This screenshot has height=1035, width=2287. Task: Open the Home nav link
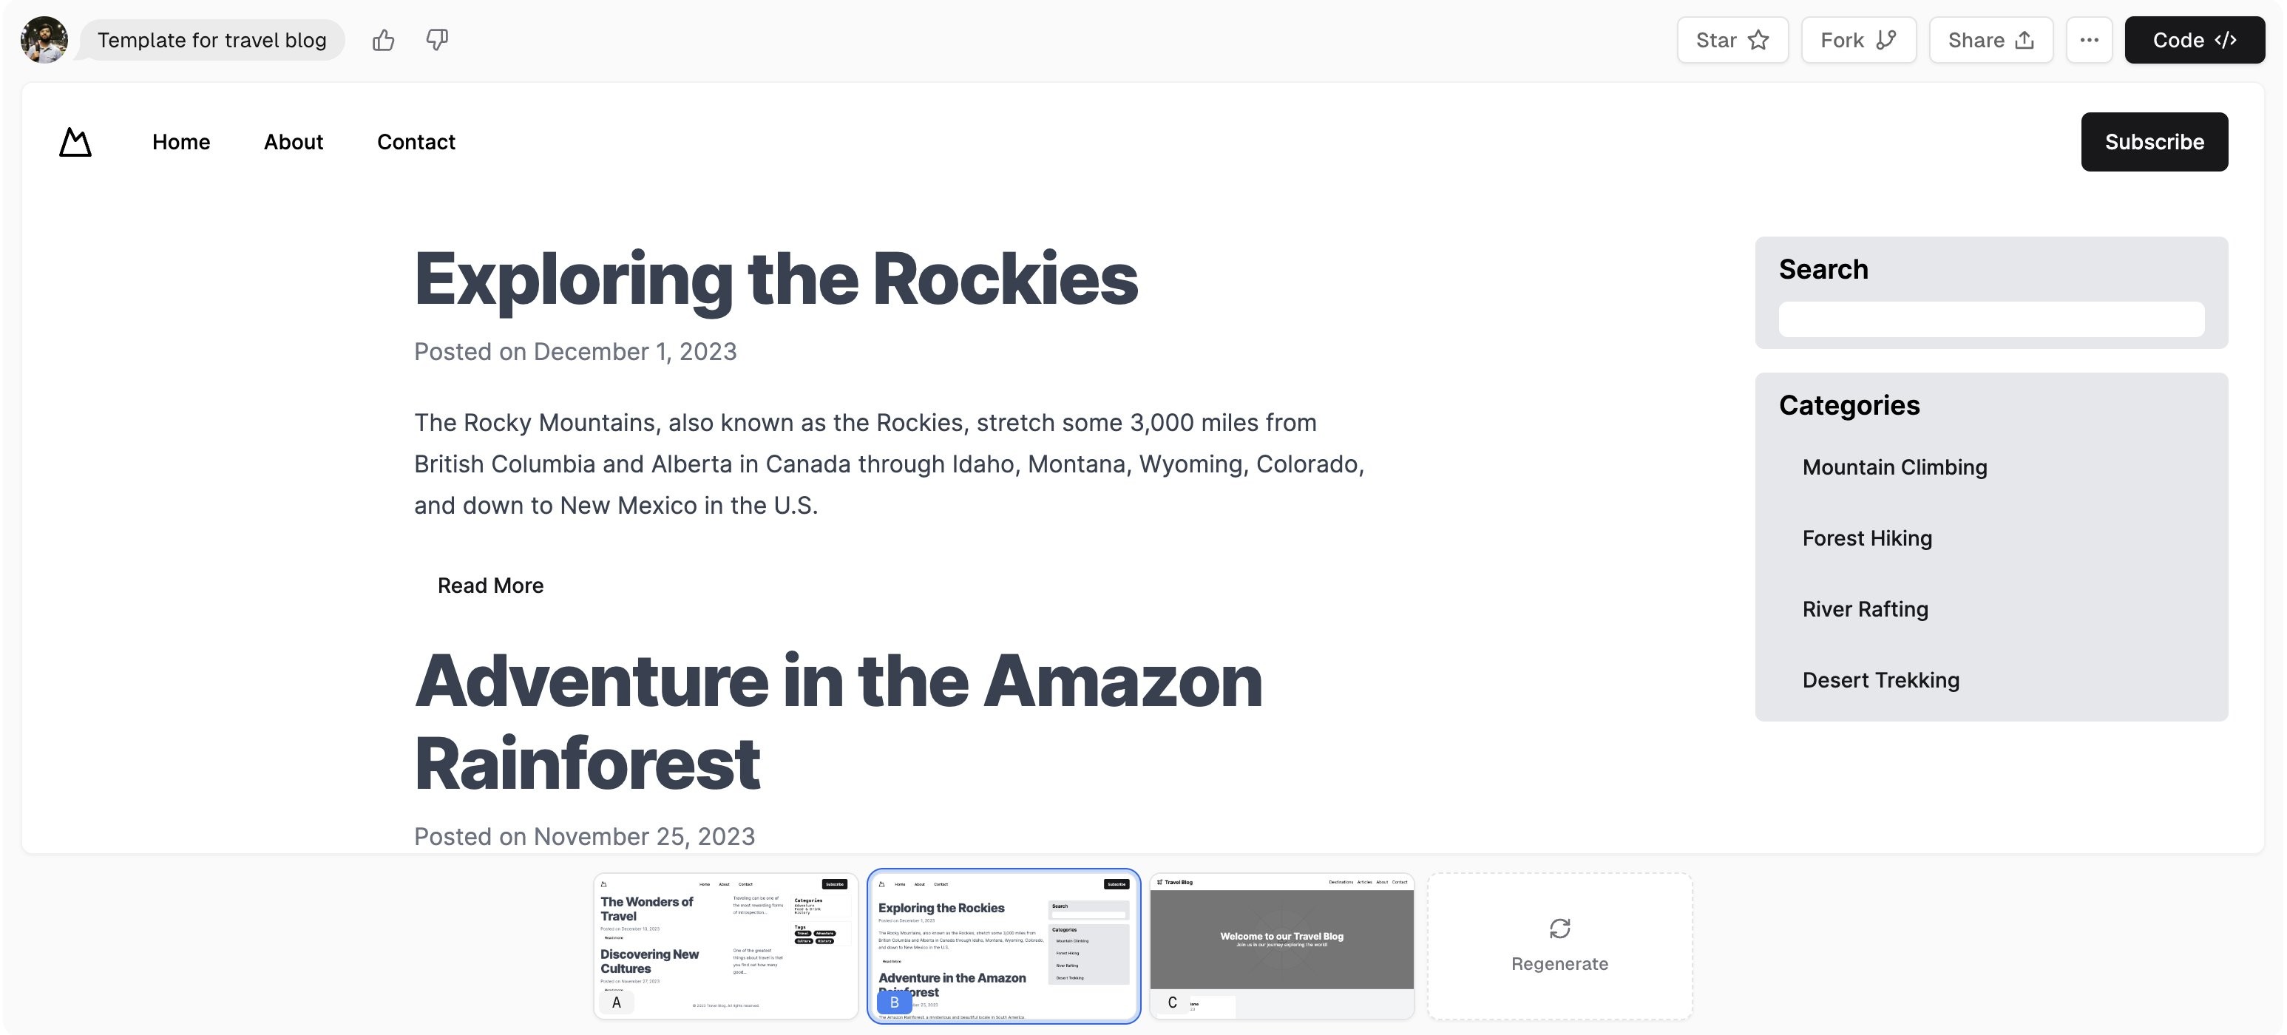pos(181,142)
